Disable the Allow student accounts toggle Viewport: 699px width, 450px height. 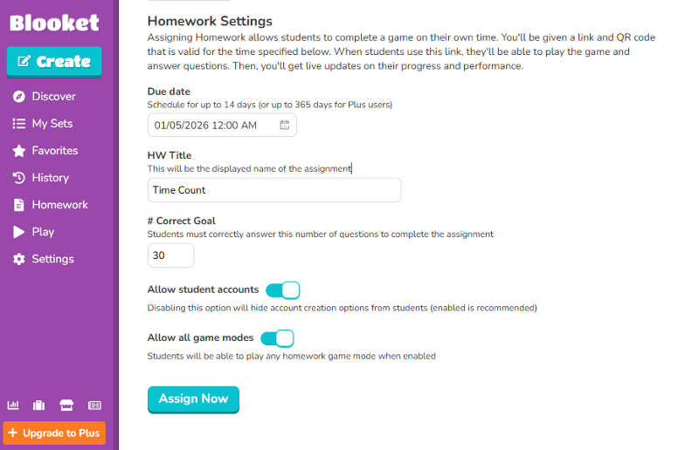(x=282, y=290)
